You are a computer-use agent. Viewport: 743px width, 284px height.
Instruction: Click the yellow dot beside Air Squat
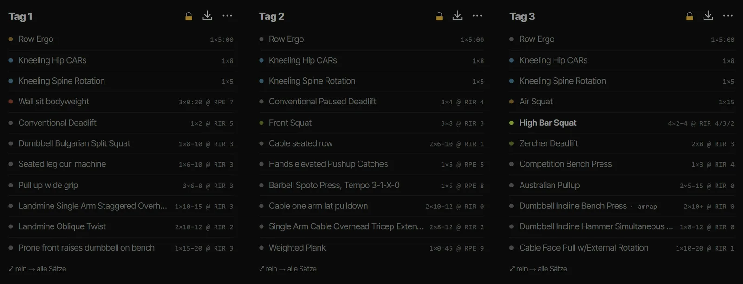pyautogui.click(x=511, y=102)
